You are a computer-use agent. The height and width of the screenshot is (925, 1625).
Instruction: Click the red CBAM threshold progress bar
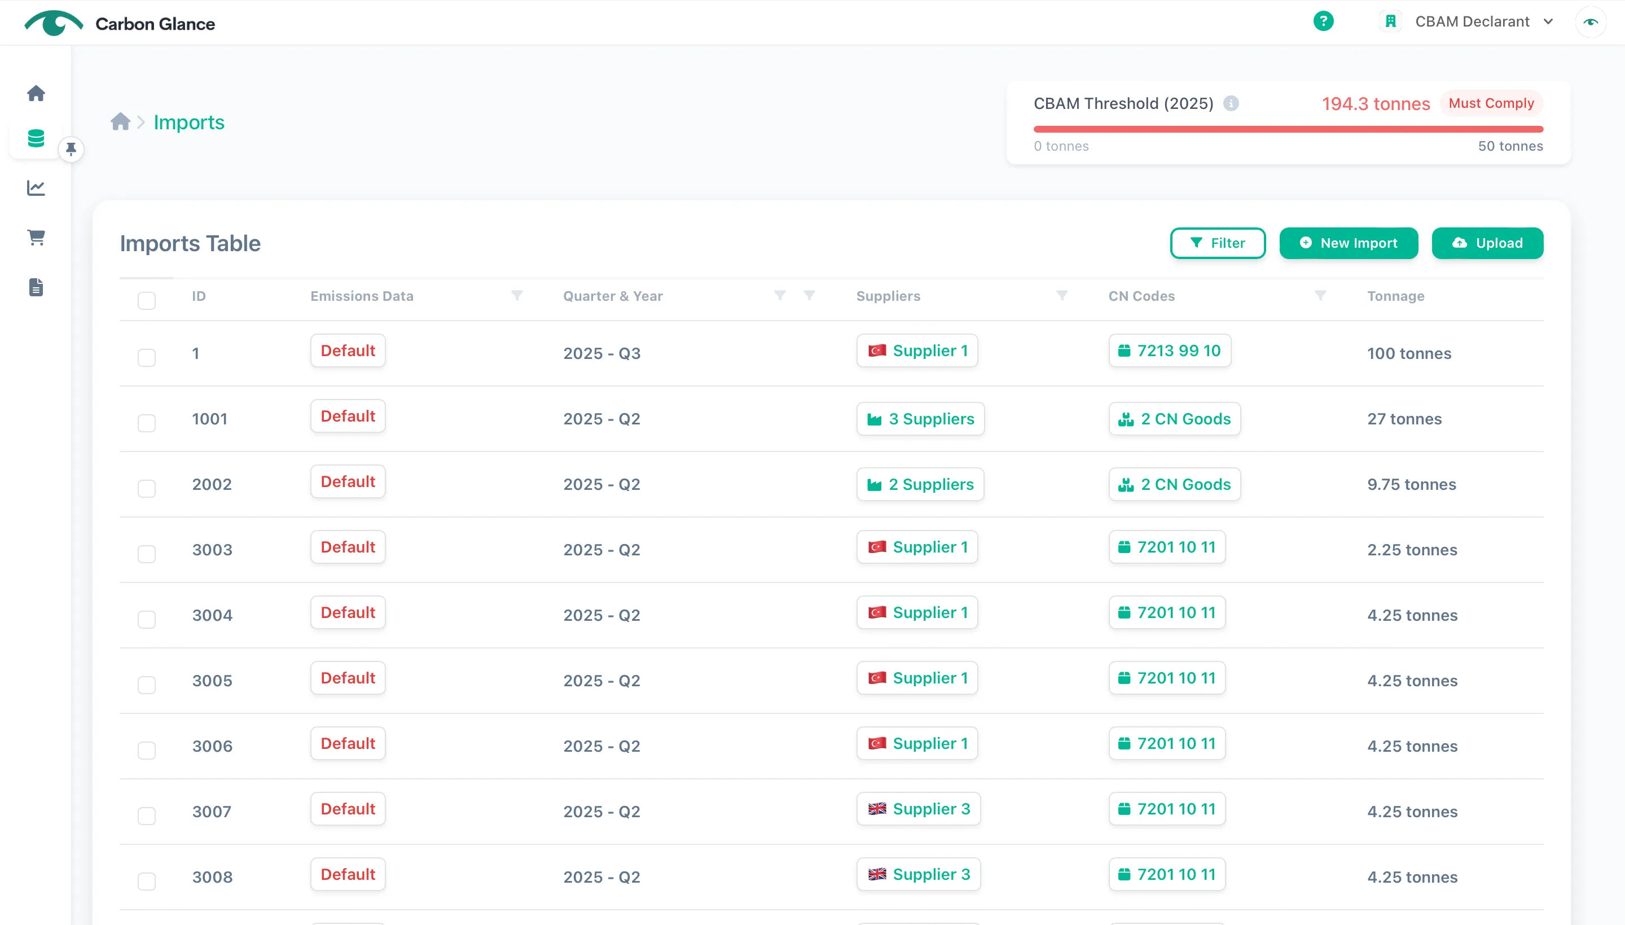[x=1288, y=129]
